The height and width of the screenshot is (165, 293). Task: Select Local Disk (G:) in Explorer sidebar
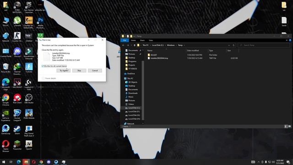(134, 115)
